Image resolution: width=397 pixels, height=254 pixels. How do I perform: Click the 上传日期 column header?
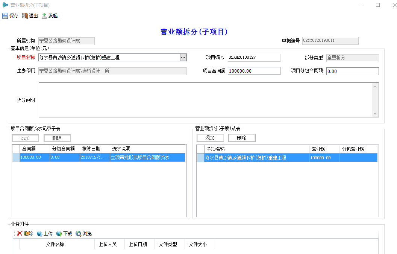click(140, 244)
